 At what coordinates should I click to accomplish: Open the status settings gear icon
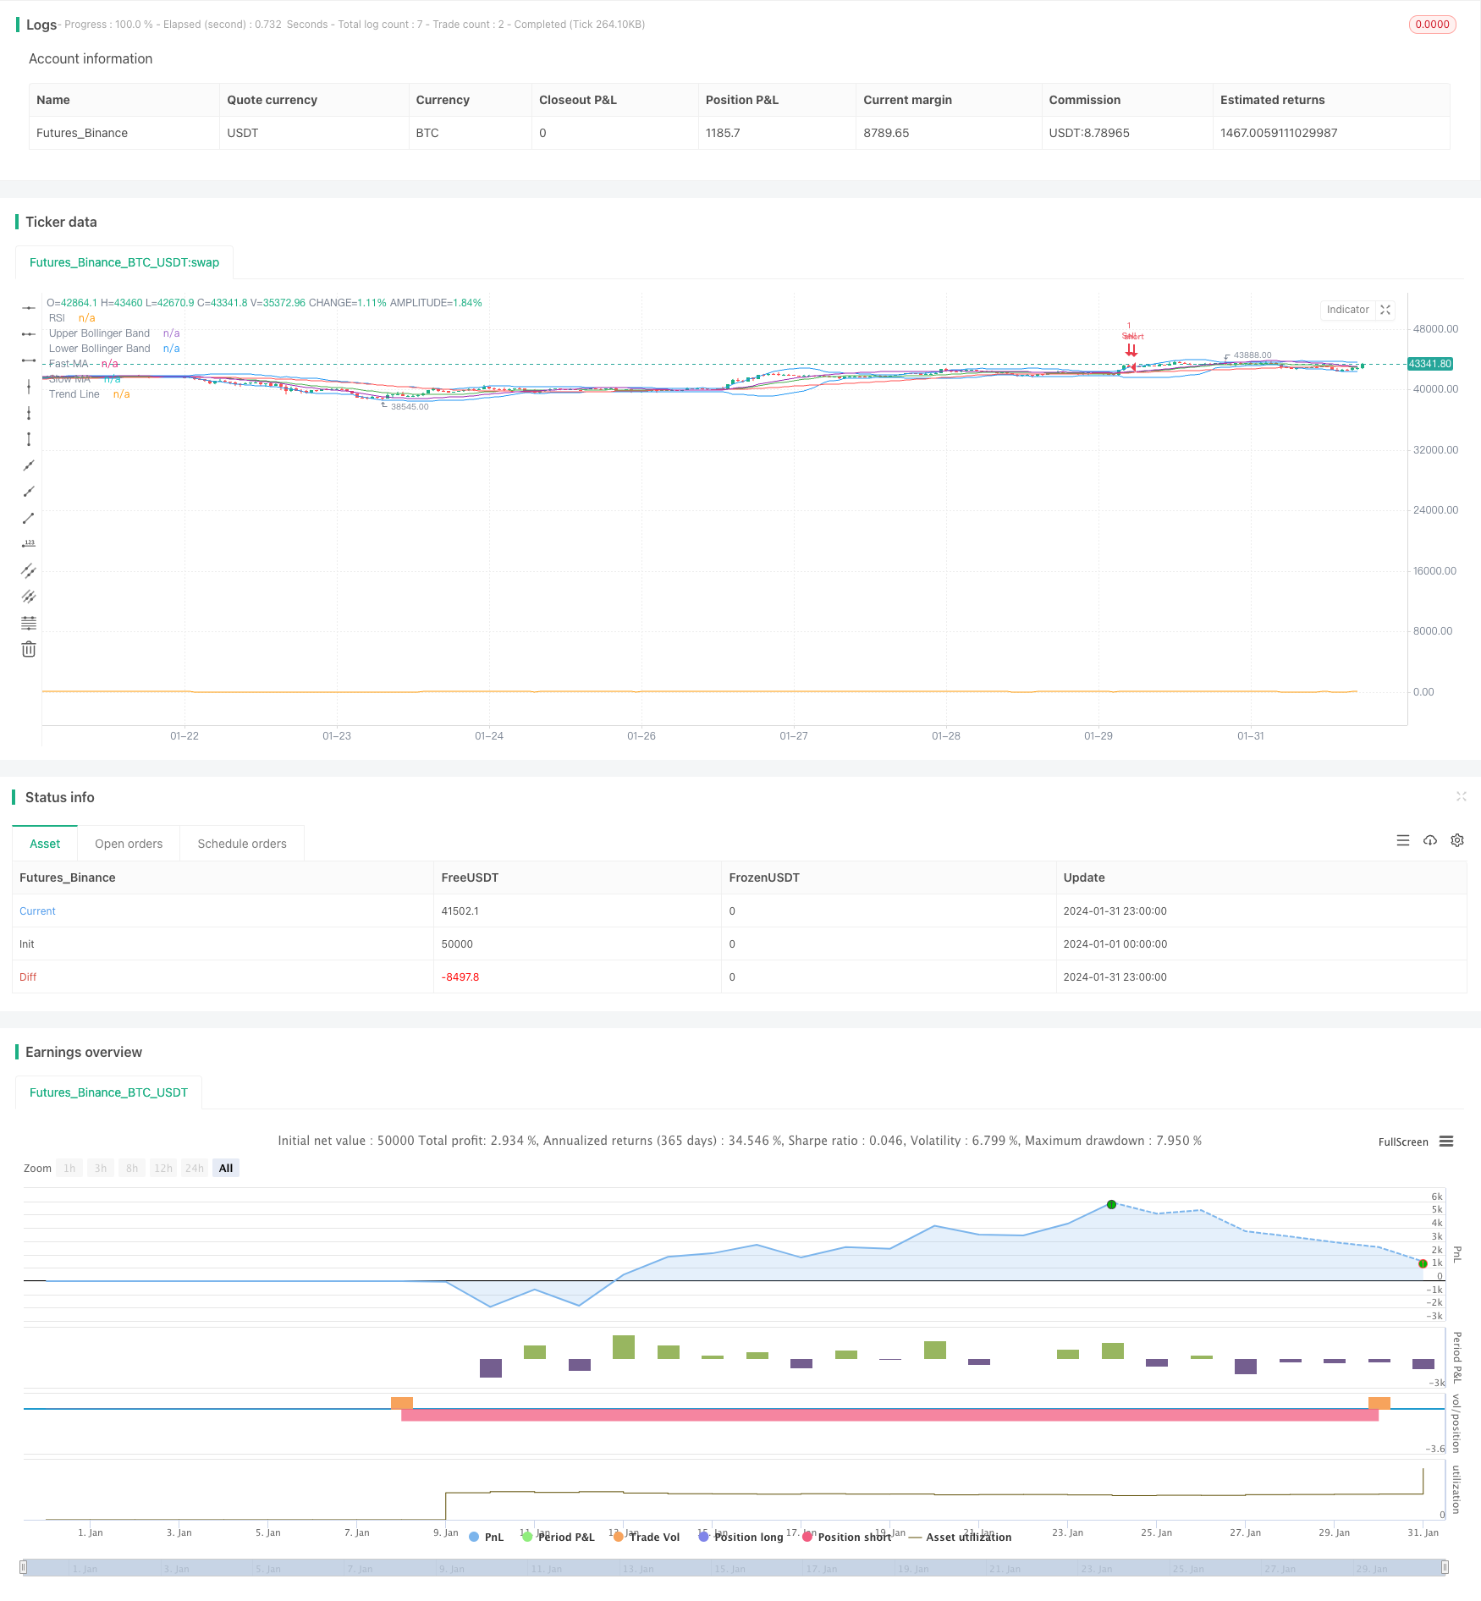point(1457,840)
